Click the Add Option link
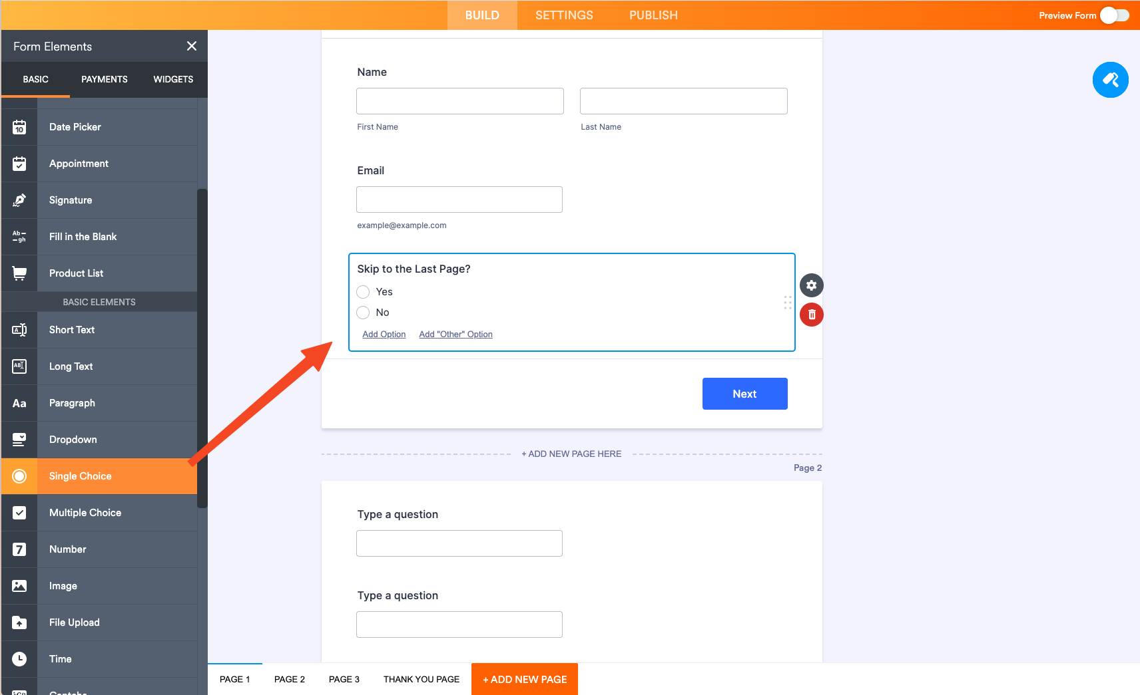The image size is (1140, 695). pos(384,335)
